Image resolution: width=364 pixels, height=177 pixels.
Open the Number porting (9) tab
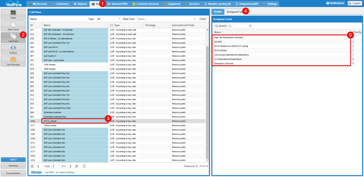tap(217, 4)
